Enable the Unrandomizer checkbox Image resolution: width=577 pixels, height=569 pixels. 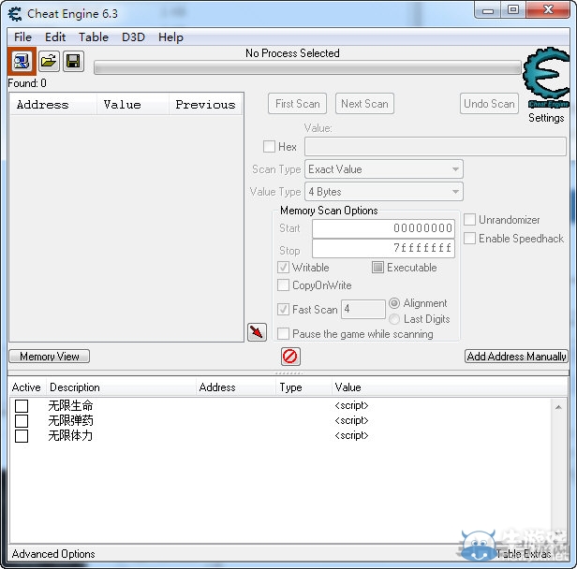tap(469, 219)
